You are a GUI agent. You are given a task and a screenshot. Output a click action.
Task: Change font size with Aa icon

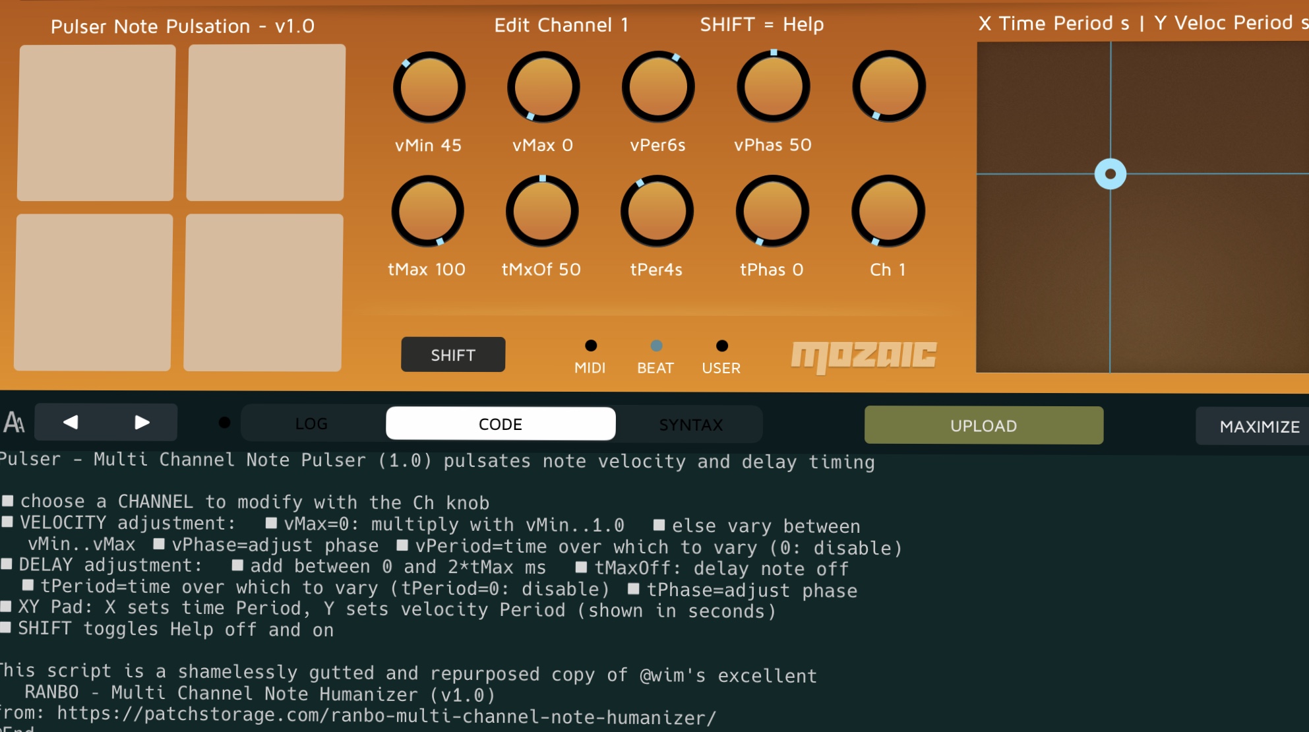coord(14,422)
